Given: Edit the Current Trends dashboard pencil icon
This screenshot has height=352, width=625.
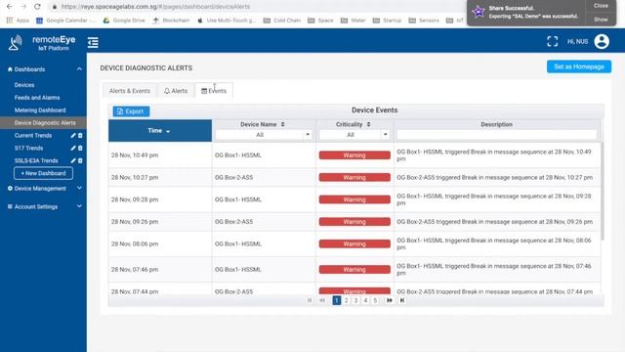Looking at the screenshot, I should click(73, 136).
